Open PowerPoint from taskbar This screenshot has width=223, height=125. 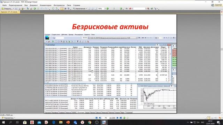point(68,122)
